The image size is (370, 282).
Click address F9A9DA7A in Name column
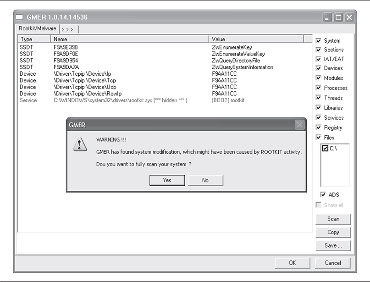pos(66,67)
